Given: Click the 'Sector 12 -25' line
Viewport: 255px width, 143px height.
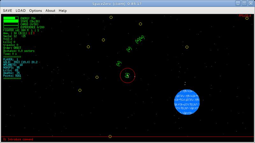Looking at the screenshot, I should coord(14,36).
